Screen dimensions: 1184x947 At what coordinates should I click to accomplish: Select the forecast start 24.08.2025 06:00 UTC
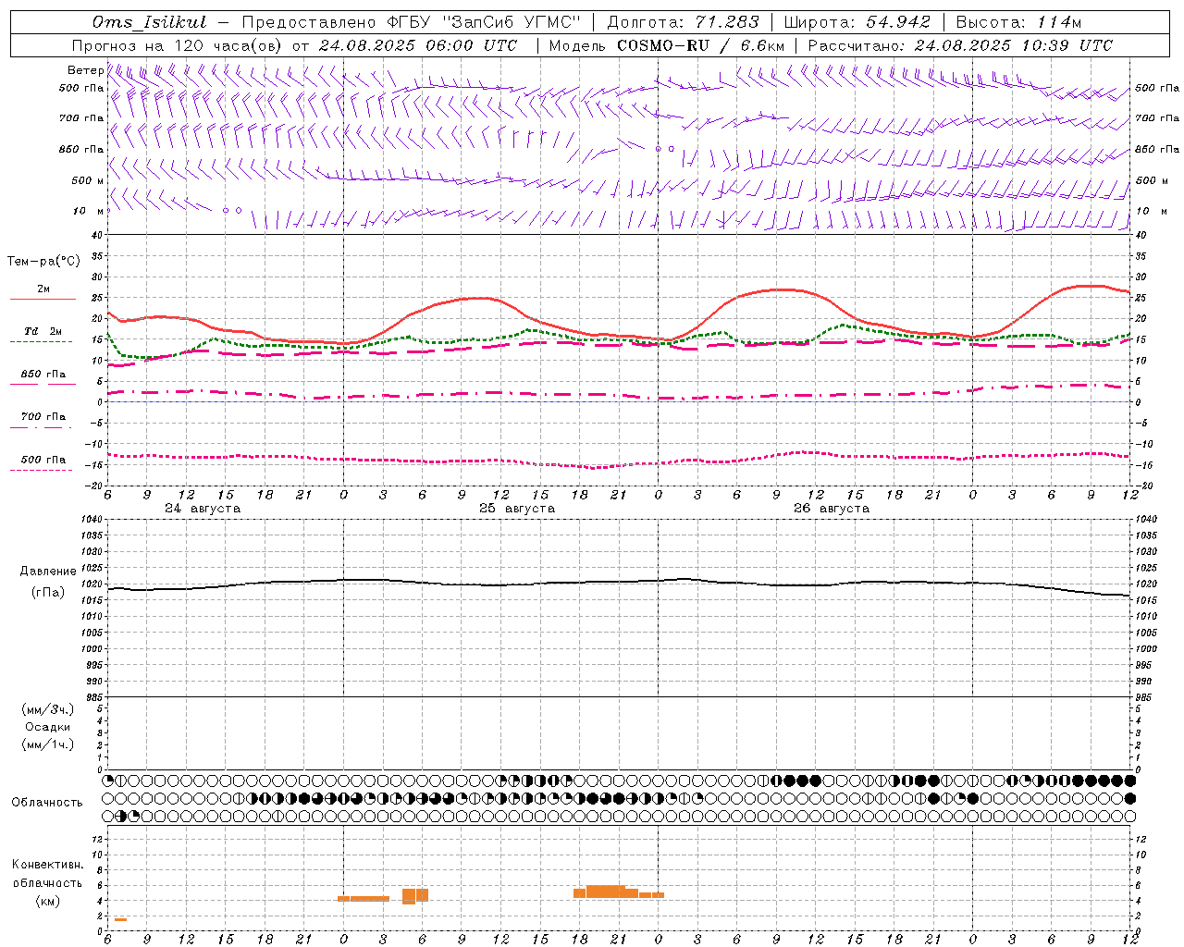tap(418, 45)
